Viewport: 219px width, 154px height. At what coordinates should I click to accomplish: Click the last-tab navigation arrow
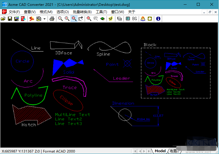tap(149, 151)
